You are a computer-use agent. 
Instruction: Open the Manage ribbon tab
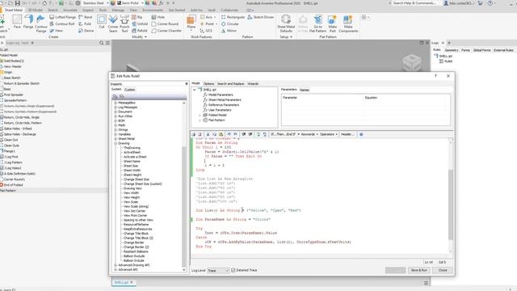(118, 11)
